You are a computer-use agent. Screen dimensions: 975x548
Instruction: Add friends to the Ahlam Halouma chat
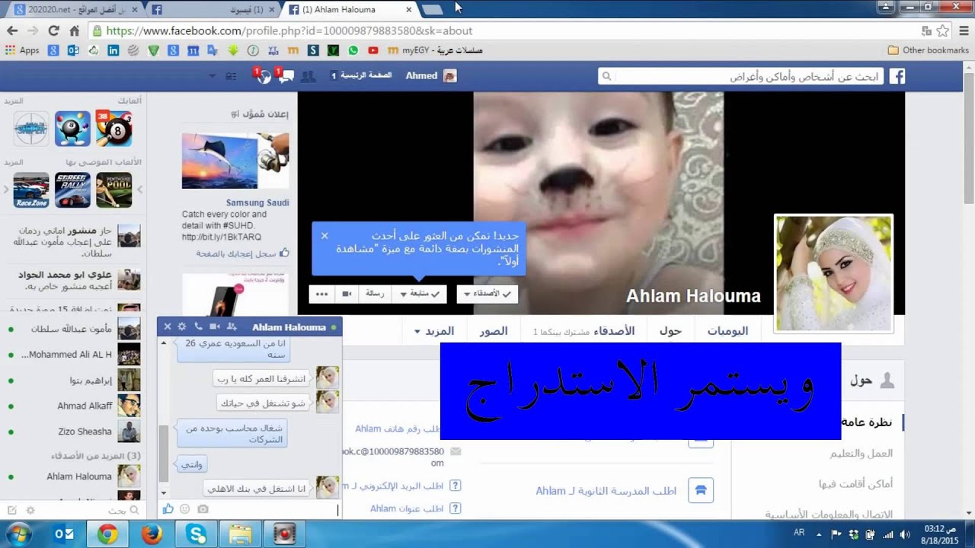[232, 327]
